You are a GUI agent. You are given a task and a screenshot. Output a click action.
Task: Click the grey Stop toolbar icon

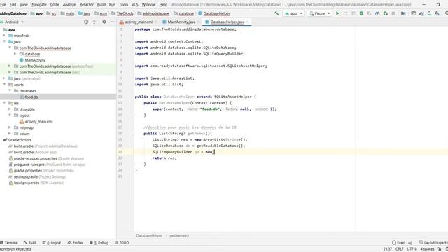(x=393, y=13)
